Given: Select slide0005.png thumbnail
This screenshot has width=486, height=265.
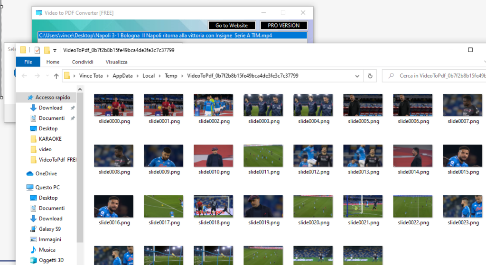Looking at the screenshot, I should coord(363,105).
